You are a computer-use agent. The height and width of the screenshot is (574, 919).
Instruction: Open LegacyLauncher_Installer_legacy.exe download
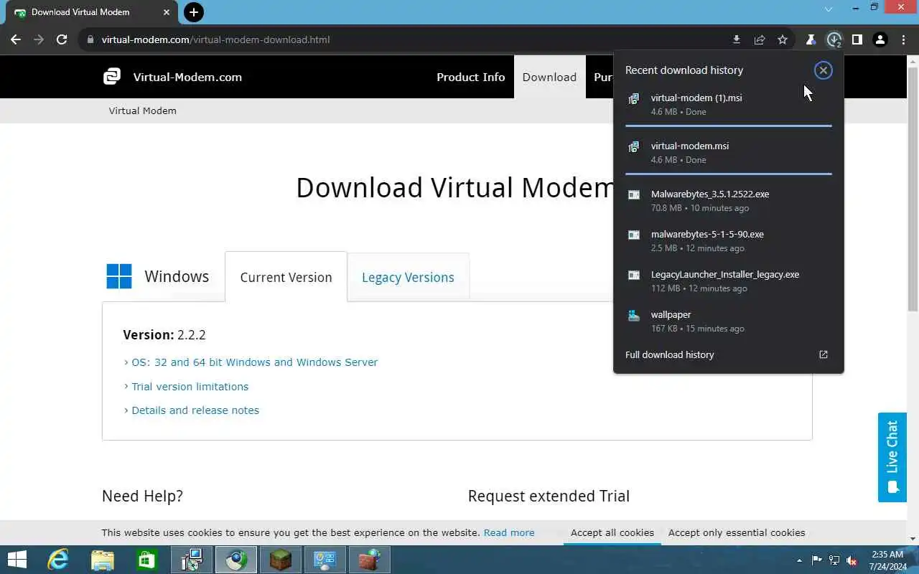coord(728,281)
